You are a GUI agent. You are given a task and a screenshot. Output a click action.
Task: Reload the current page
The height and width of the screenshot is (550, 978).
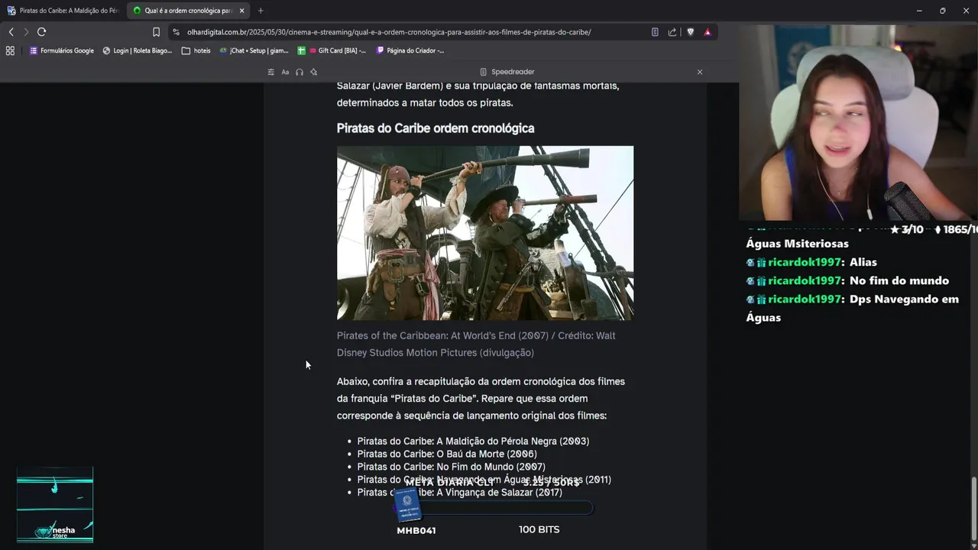41,32
